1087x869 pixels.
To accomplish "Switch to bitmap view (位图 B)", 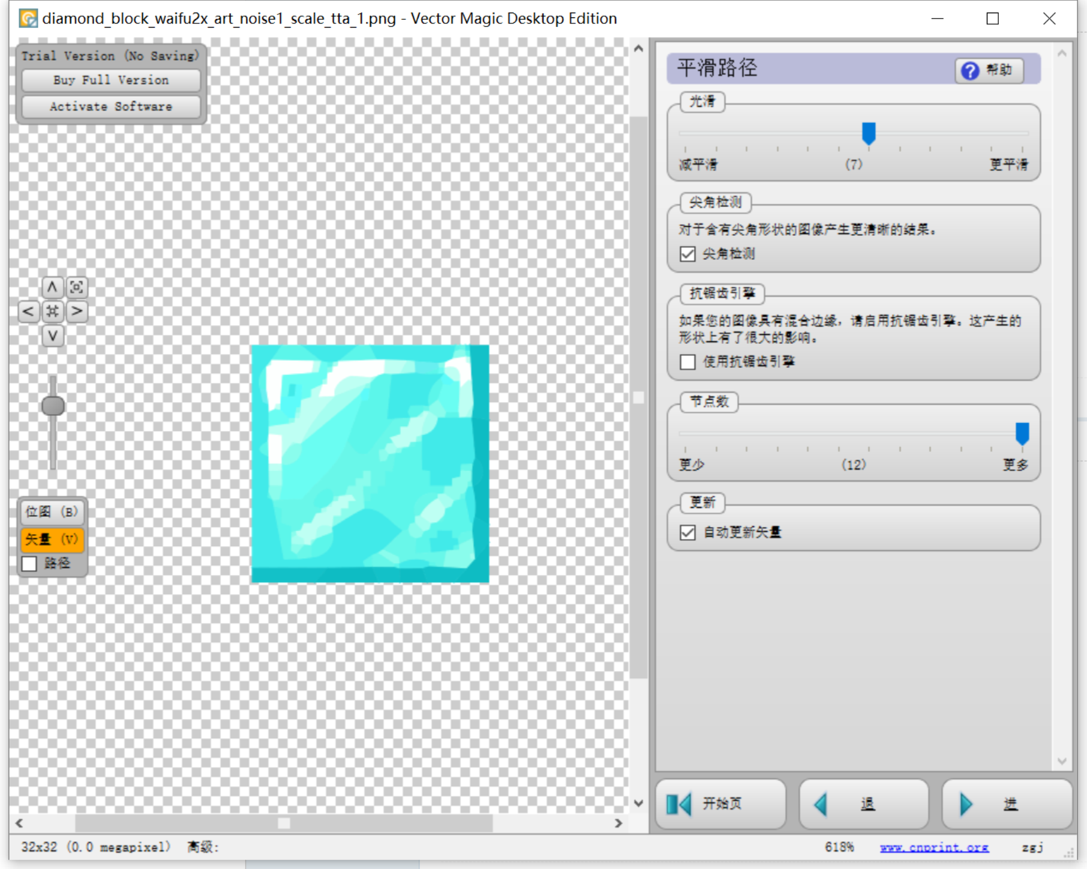I will click(x=52, y=512).
